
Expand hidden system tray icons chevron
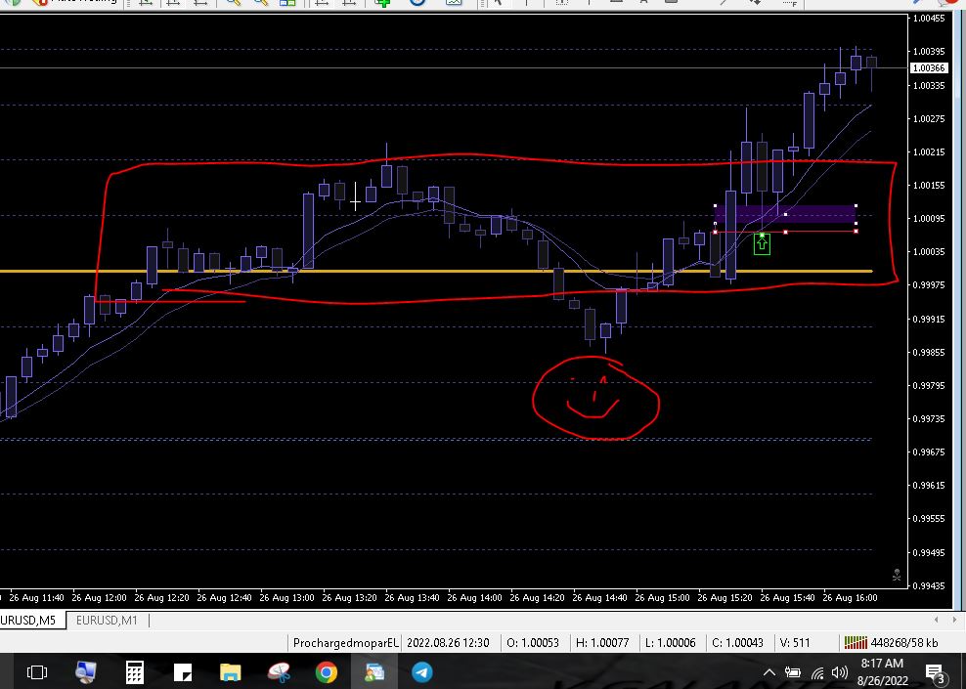pyautogui.click(x=768, y=672)
